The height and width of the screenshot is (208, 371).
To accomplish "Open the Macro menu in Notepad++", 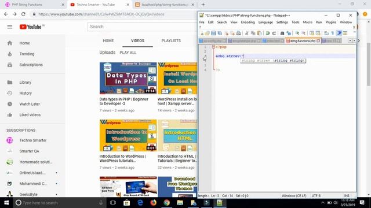I will (308, 22).
